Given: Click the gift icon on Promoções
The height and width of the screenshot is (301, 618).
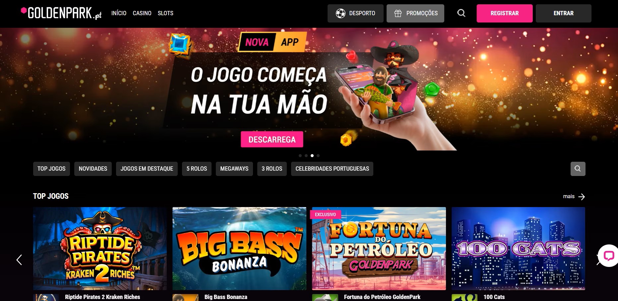Looking at the screenshot, I should (x=398, y=13).
